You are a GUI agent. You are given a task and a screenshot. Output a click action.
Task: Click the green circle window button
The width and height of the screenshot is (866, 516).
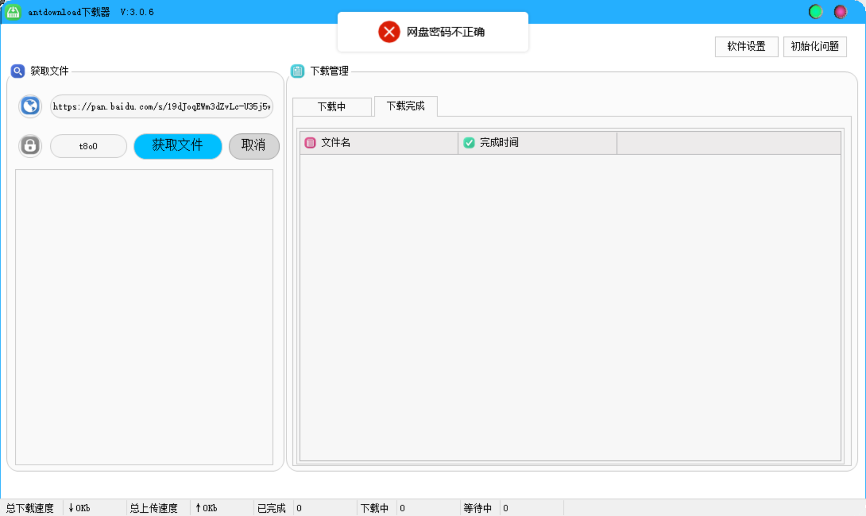pos(816,12)
